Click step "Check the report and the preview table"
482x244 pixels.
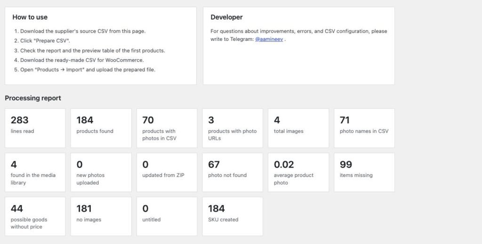pyautogui.click(x=93, y=51)
